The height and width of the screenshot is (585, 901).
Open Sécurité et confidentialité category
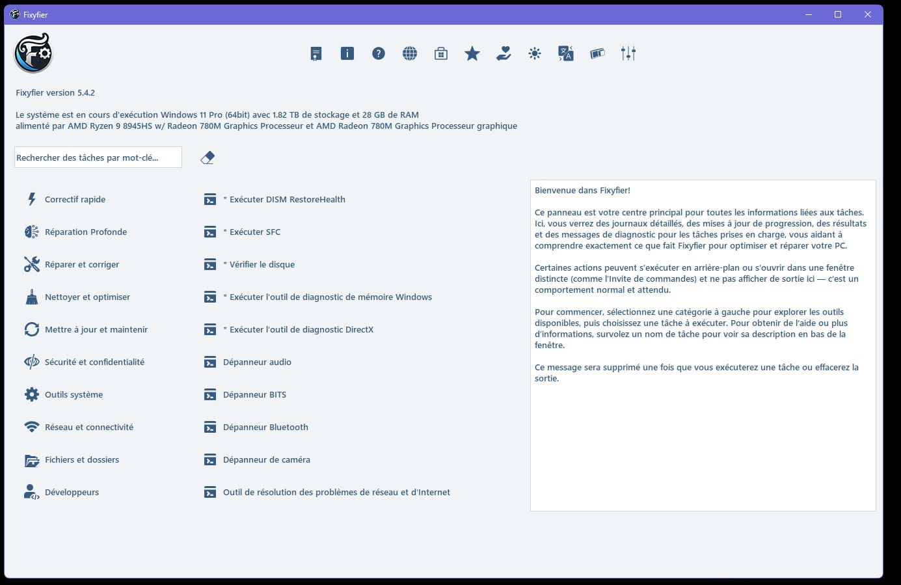[94, 362]
